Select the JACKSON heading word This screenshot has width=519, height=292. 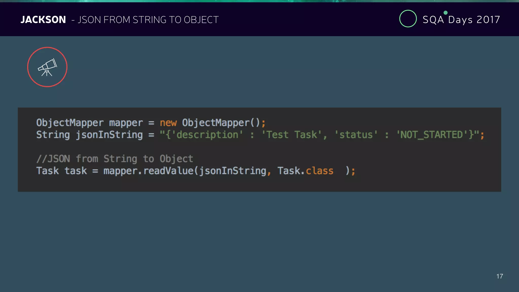click(x=43, y=20)
